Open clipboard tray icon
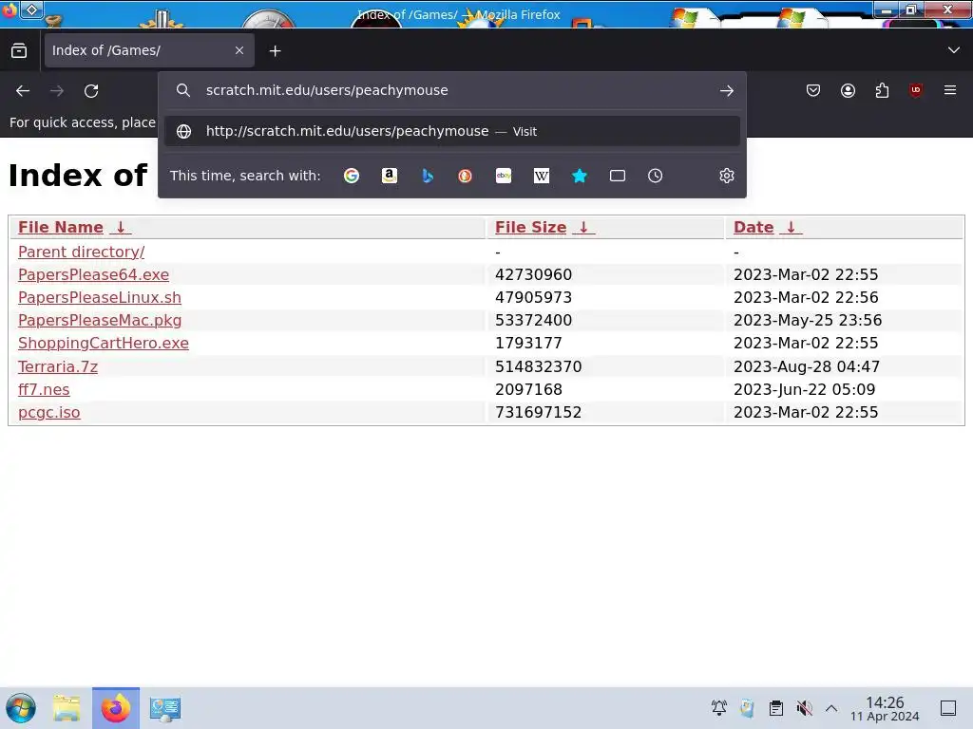The height and width of the screenshot is (729, 973). (x=775, y=708)
